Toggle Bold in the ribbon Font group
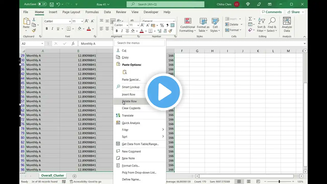The height and width of the screenshot is (184, 327). point(47,29)
